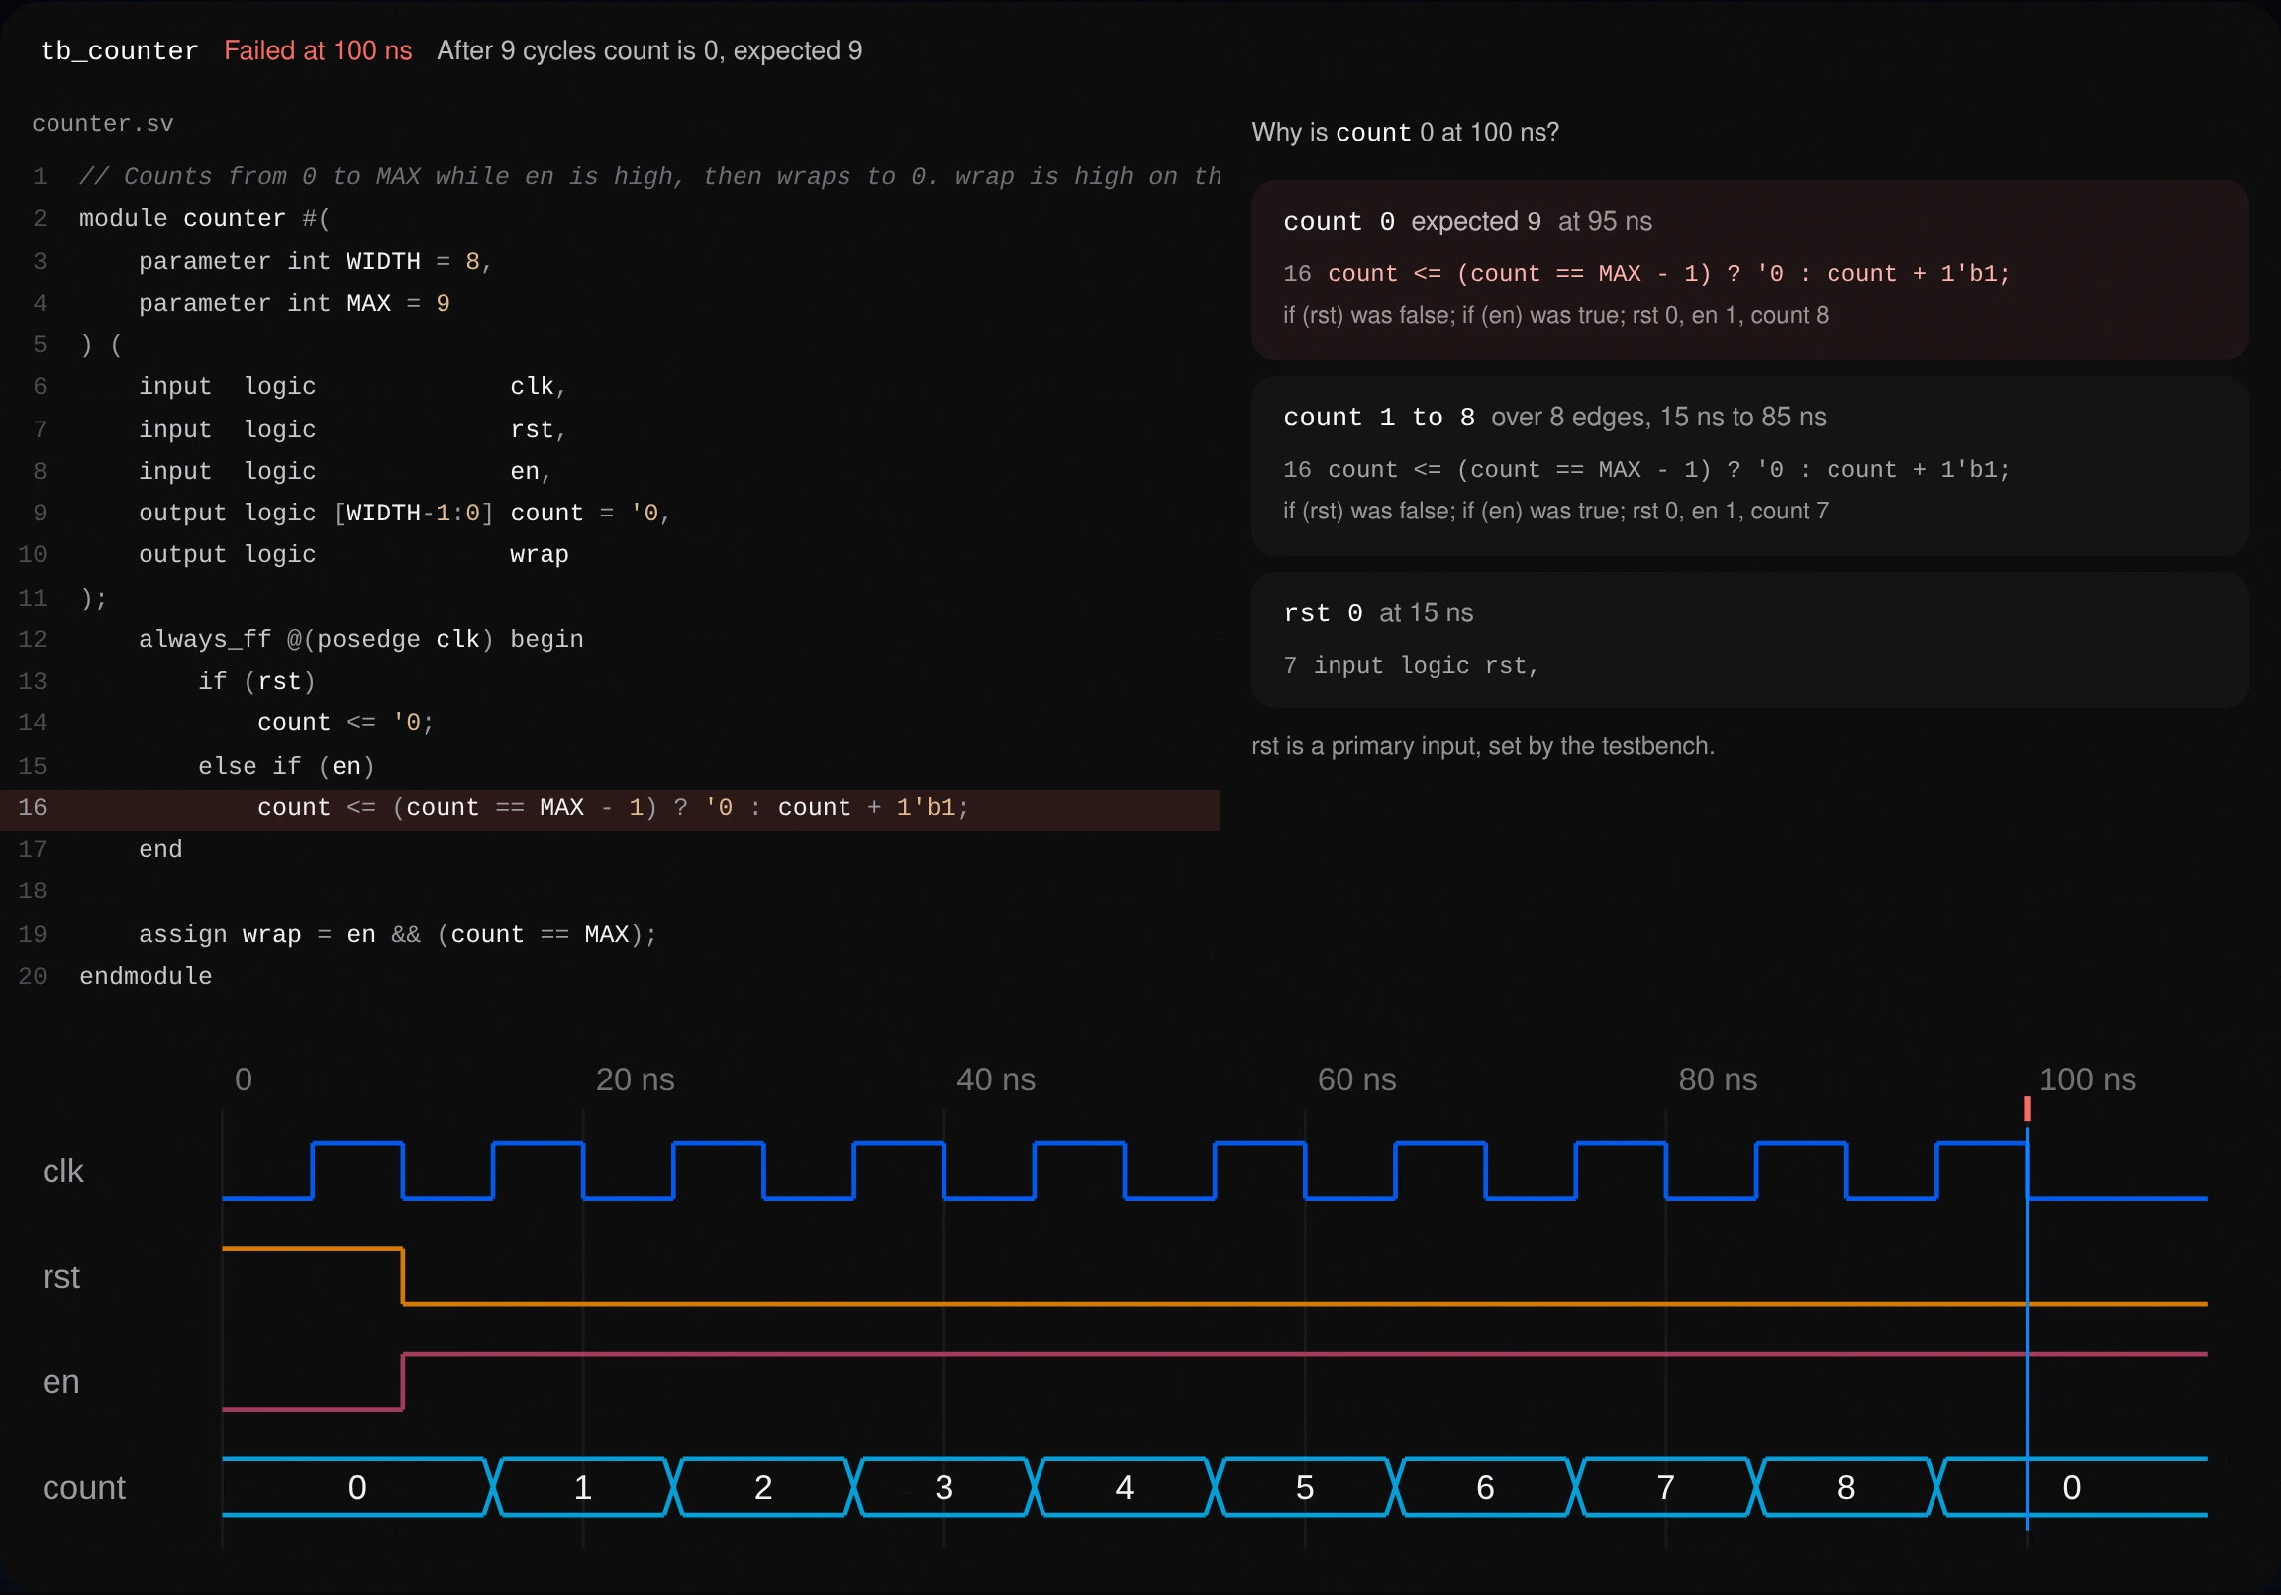Click line 1 comment about counting to MAX
The image size is (2281, 1595).
649,177
